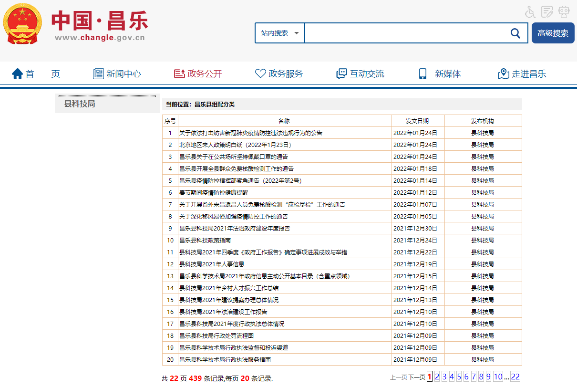Click the home icon beside 首页
Image resolution: width=577 pixels, height=388 pixels.
(x=18, y=74)
